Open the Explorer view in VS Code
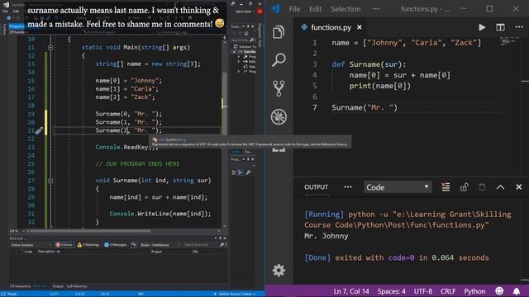This screenshot has height=297, width=529. (x=279, y=32)
